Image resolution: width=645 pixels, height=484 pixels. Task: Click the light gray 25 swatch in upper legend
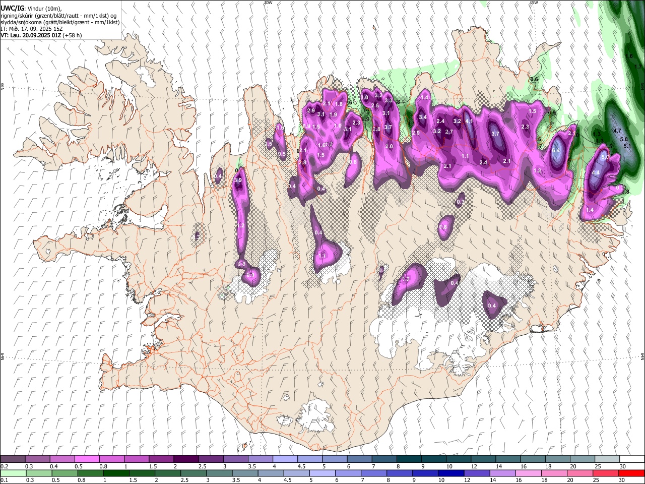[x=607, y=459]
